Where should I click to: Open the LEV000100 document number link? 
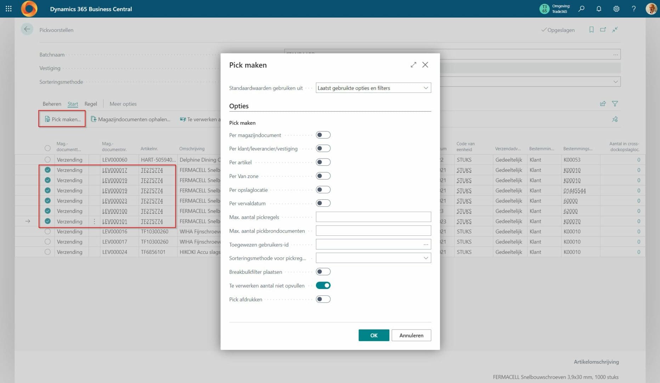click(115, 211)
